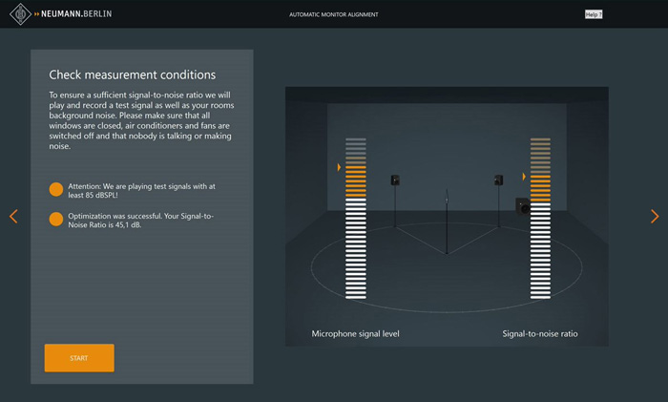Viewport: 668px width, 402px height.
Task: Click the subwoofer in the room illustration
Action: click(x=522, y=205)
